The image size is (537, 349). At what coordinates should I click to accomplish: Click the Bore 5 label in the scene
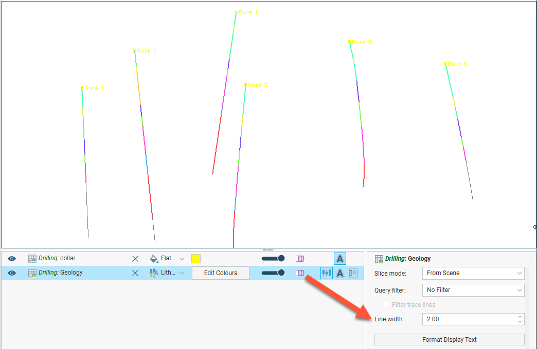coord(258,85)
